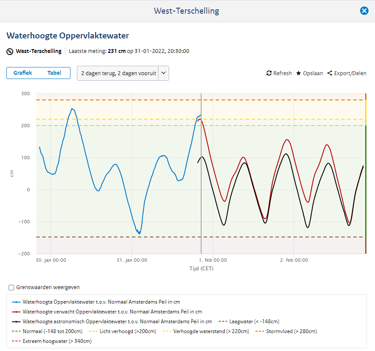Click the Refresh icon
The width and height of the screenshot is (375, 351).
[x=269, y=73]
